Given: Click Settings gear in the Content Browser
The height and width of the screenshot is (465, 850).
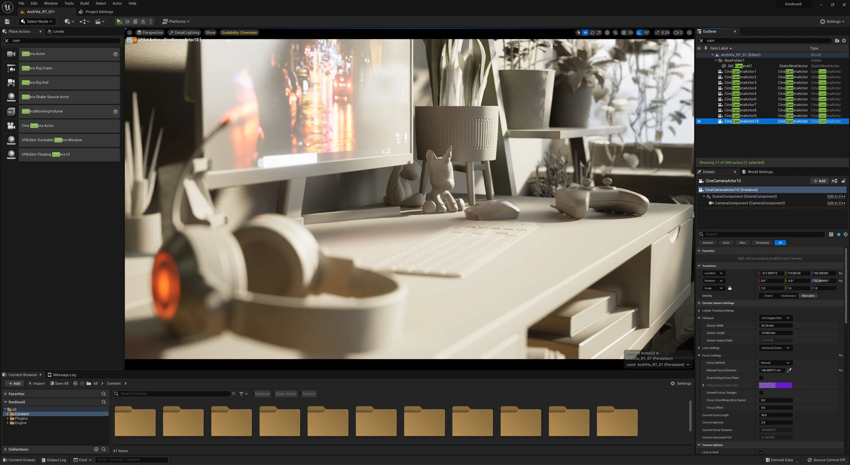Looking at the screenshot, I should click(681, 384).
